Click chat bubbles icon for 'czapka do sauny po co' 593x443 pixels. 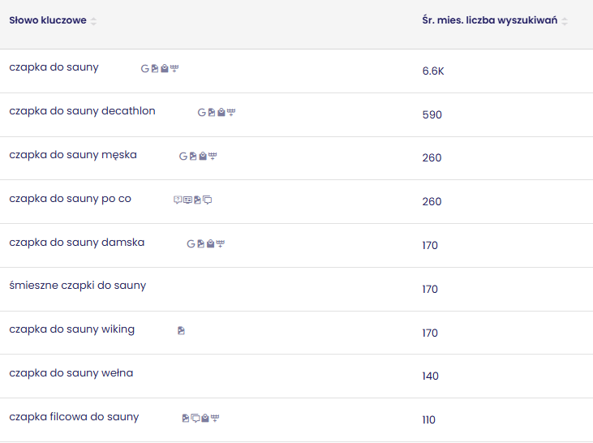[208, 200]
